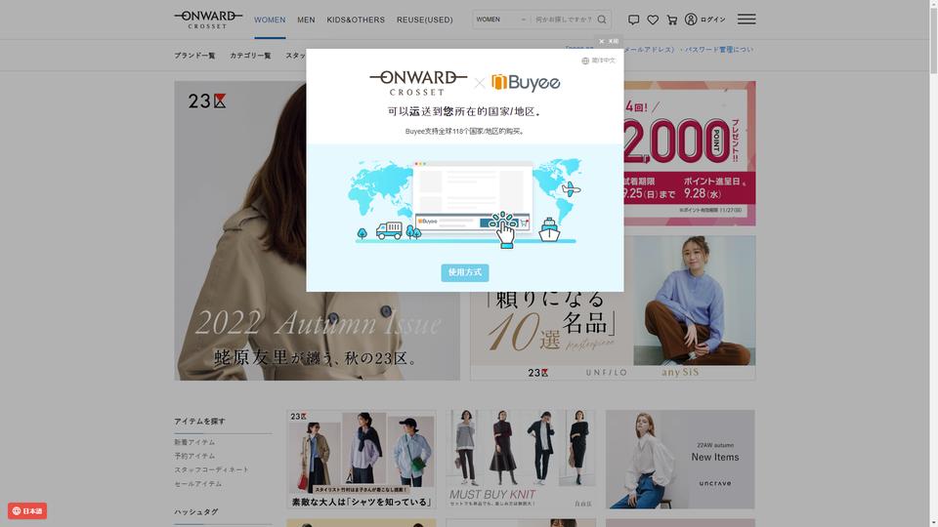This screenshot has width=938, height=527.
Task: Open the REUSE(USED) tab
Action: (425, 20)
